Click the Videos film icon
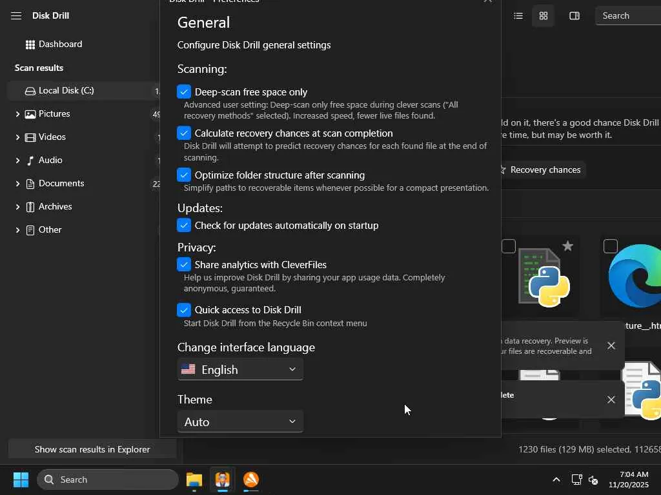This screenshot has height=495, width=661. click(x=30, y=137)
